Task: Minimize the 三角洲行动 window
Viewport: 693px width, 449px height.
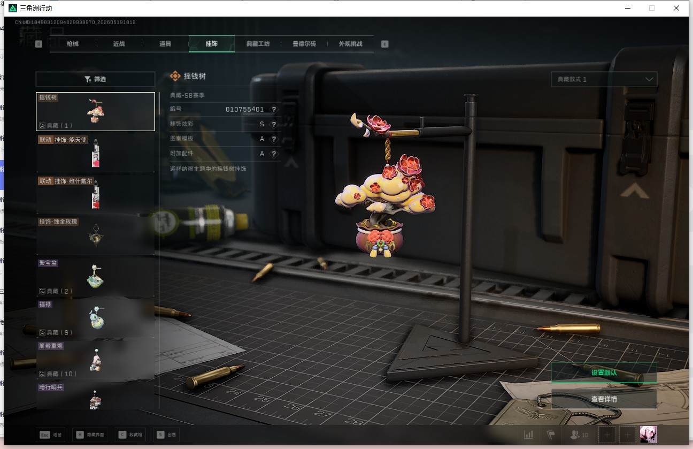Action: (x=627, y=8)
